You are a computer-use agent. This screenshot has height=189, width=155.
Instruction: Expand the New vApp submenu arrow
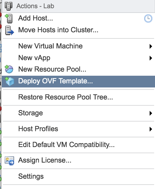[151, 58]
